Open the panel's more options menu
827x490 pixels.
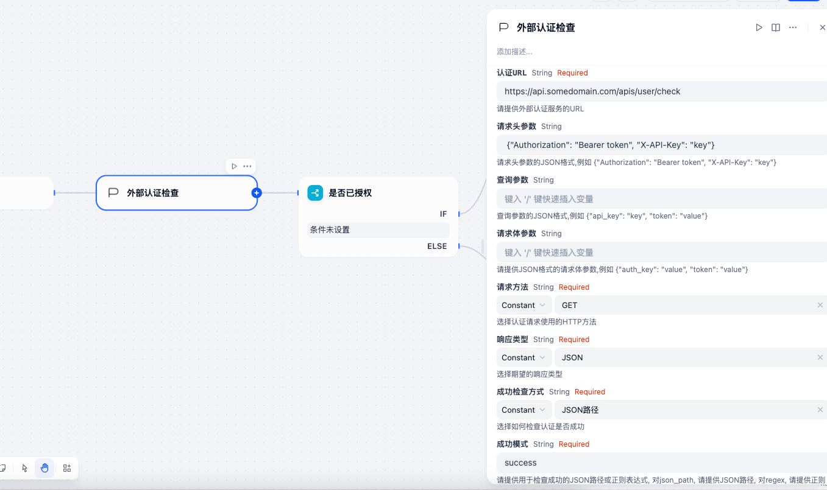click(x=793, y=27)
